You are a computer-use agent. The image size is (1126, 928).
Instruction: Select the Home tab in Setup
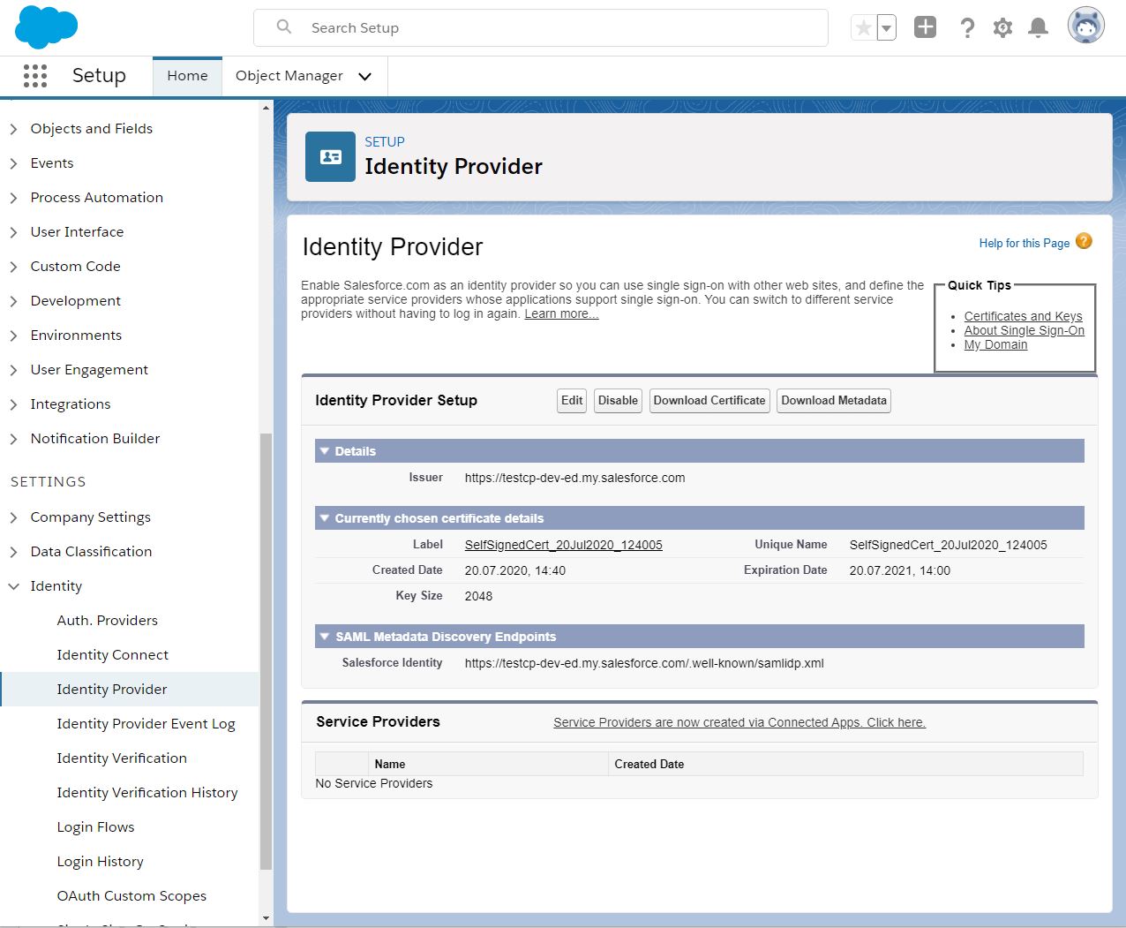[187, 76]
